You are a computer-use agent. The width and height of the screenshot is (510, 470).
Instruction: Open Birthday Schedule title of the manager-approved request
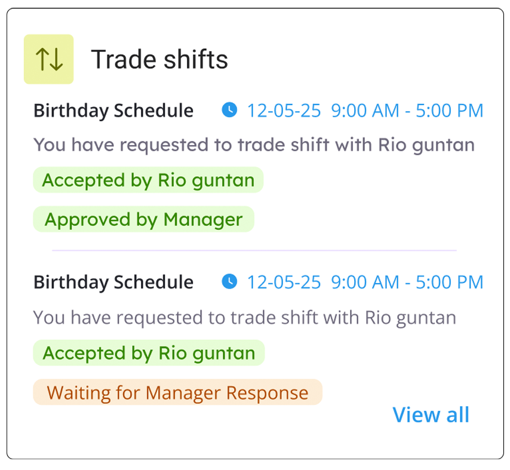point(113,110)
